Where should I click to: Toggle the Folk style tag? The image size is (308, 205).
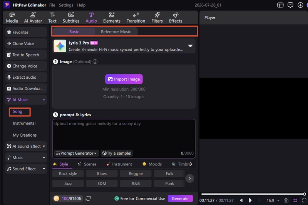tap(169, 174)
